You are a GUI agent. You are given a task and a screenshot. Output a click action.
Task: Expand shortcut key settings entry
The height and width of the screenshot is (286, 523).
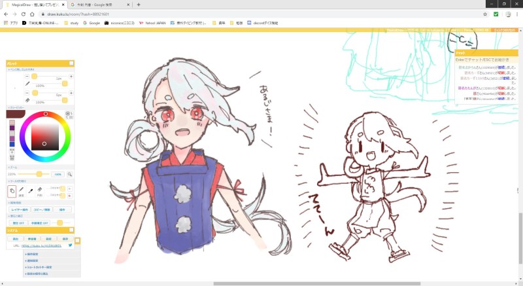39,267
